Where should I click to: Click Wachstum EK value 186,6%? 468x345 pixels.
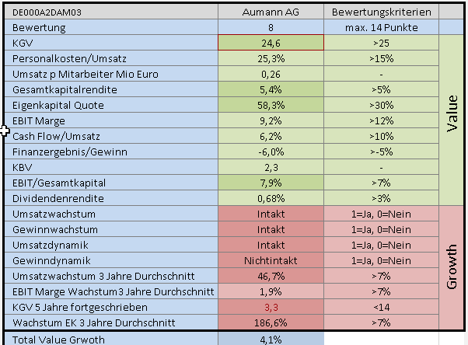[x=271, y=322]
